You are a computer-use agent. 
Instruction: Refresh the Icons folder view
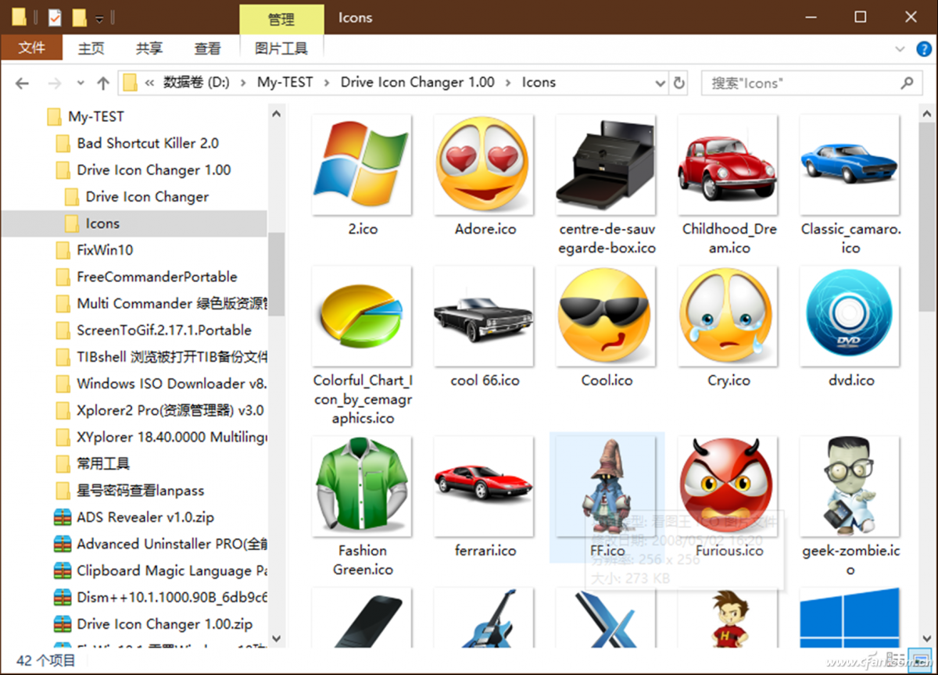pyautogui.click(x=679, y=82)
